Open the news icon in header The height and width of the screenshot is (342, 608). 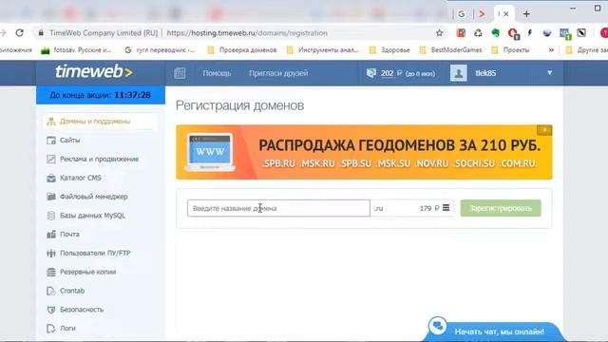180,73
